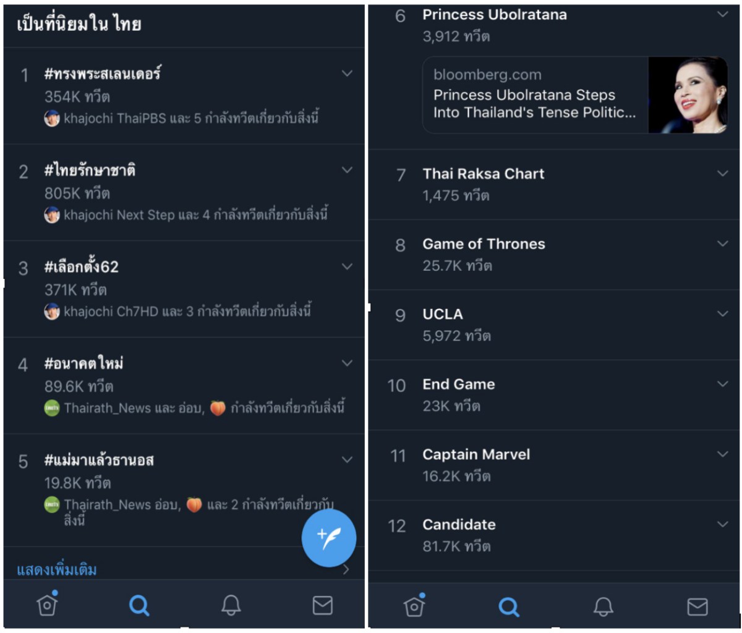
Task: Open the UCLA trending topic
Action: pyautogui.click(x=443, y=314)
